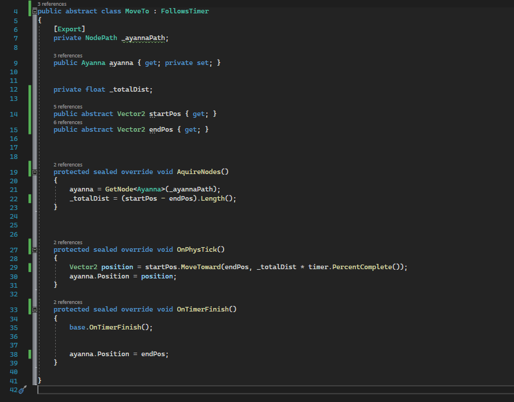Collapse the MoveTo class block
This screenshot has width=514, height=402.
(35, 11)
